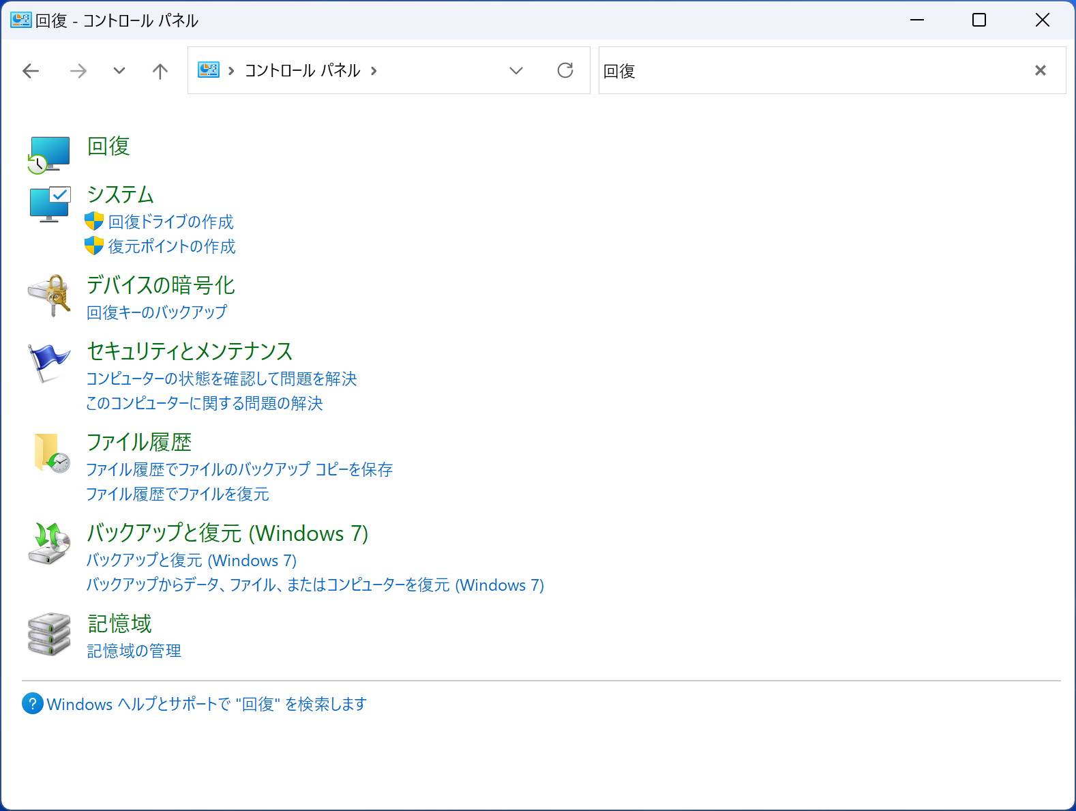Minimize the Control Panel window
The height and width of the screenshot is (811, 1076).
pos(917,20)
